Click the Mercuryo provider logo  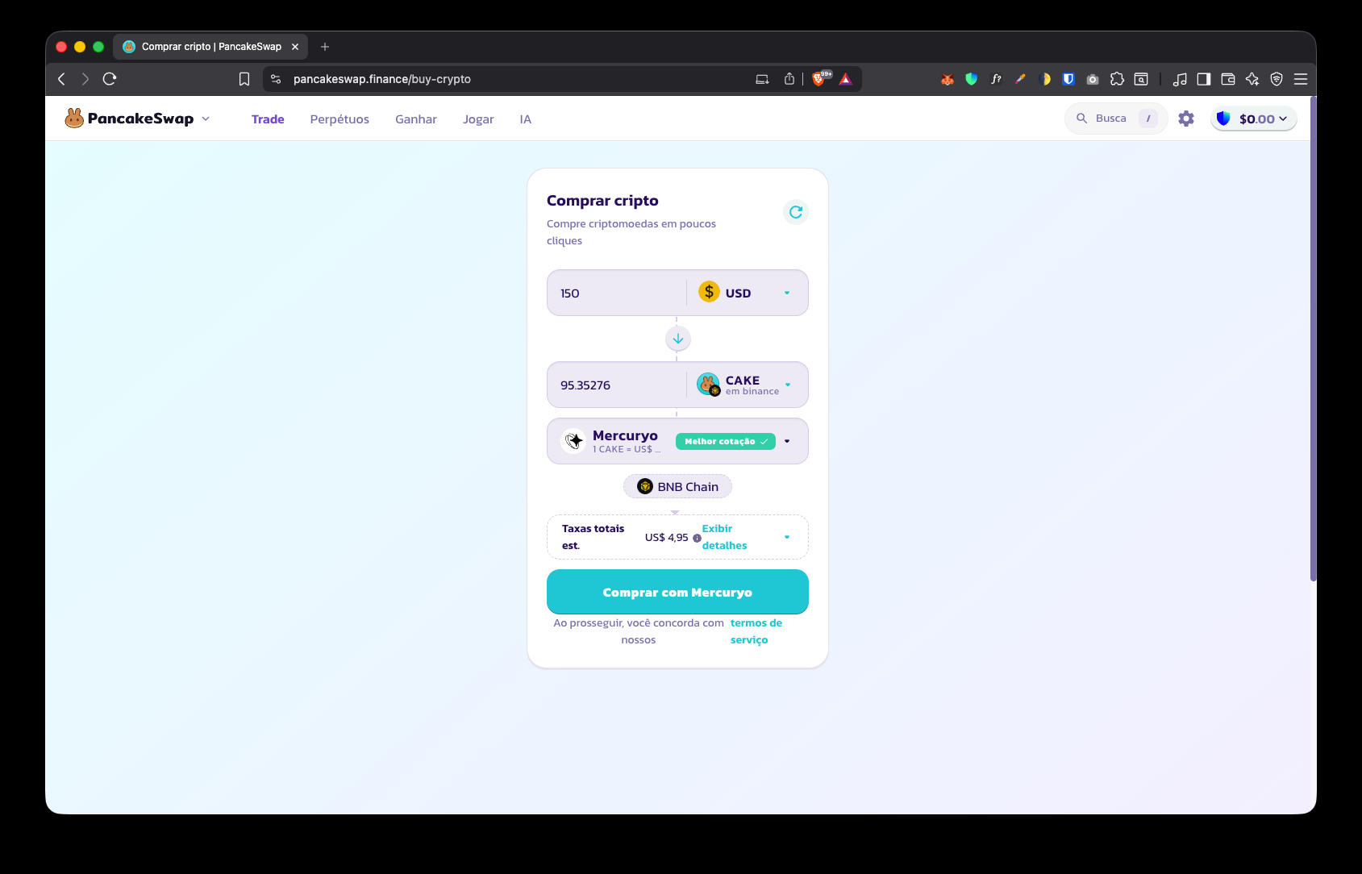coord(573,441)
